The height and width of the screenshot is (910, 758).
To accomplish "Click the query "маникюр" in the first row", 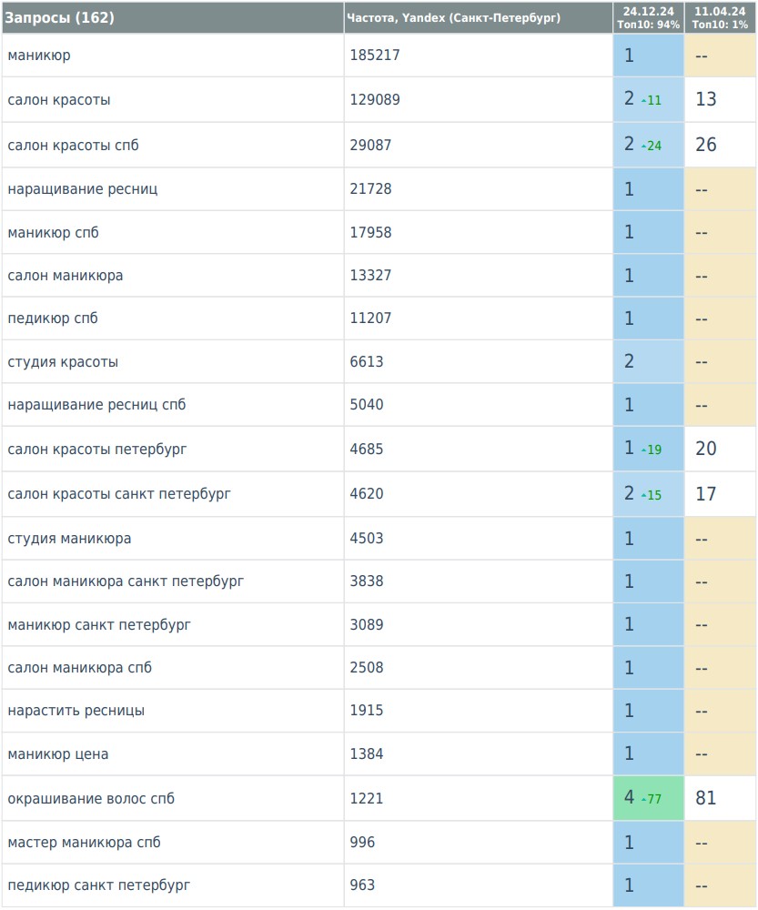I will [x=39, y=56].
